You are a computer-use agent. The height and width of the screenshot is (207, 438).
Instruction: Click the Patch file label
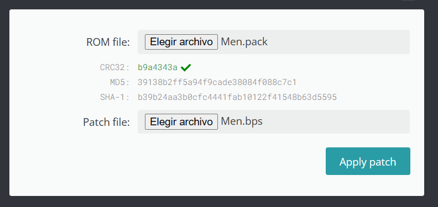click(106, 122)
